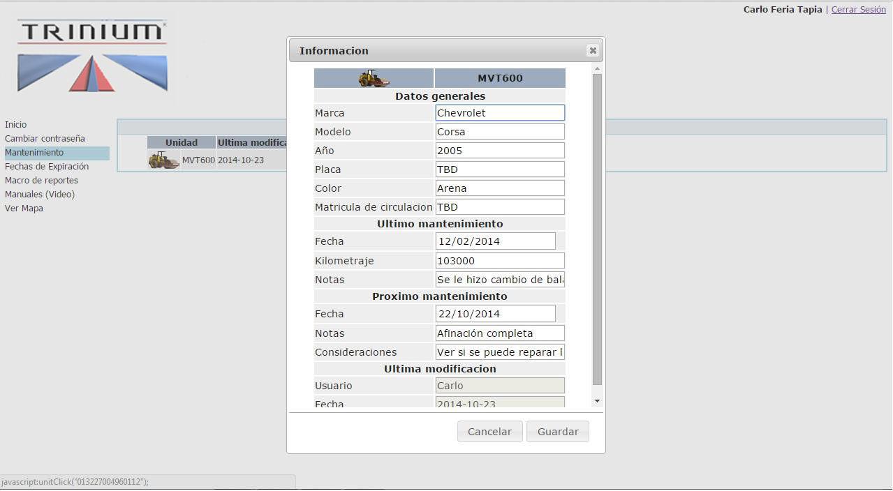
Task: Focus the Marca field containing Chevrolet
Action: tap(499, 113)
